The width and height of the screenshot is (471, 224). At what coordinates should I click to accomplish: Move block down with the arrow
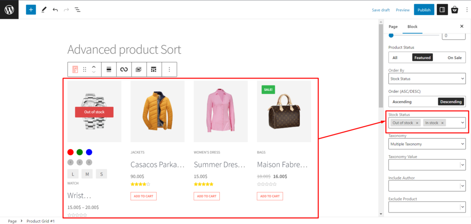(x=94, y=72)
